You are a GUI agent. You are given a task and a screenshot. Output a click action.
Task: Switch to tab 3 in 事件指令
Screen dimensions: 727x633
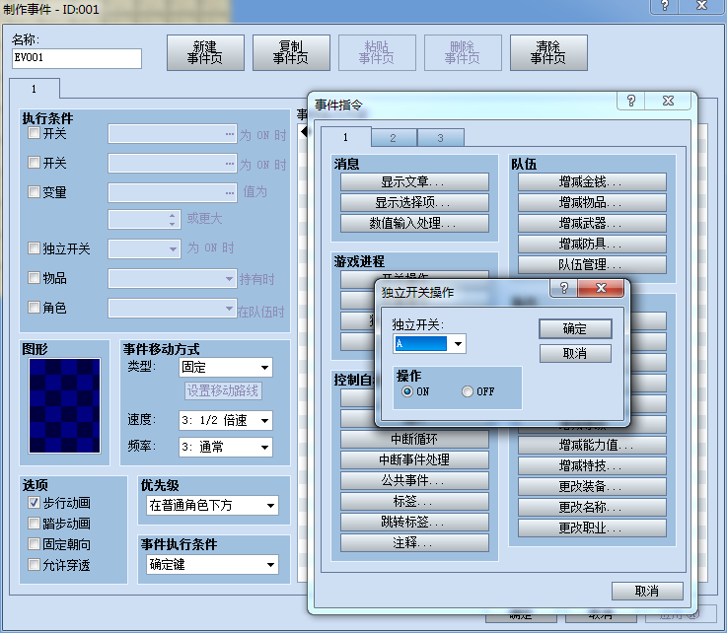click(441, 138)
